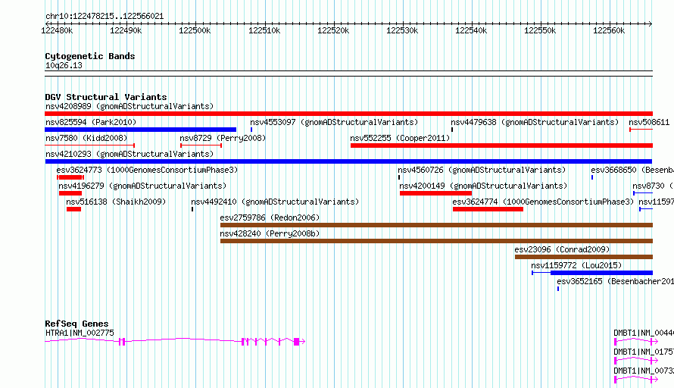
Task: Select nsv508611 variant label
Action: point(649,122)
